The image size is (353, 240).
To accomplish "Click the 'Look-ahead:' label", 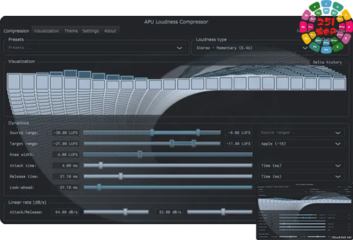I will click(x=22, y=188).
